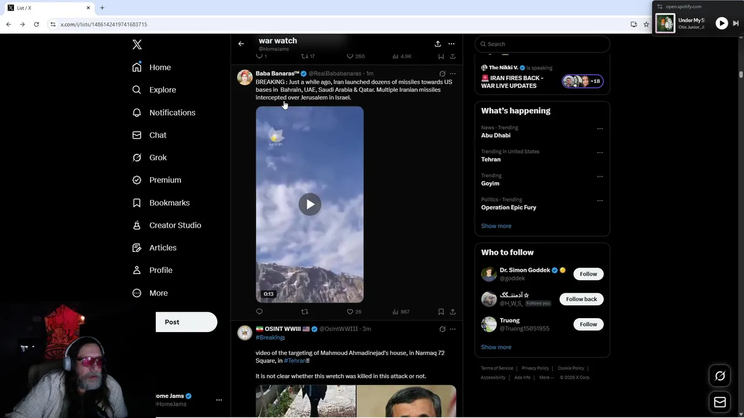
Task: Click the Bookmarks ribbon icon
Action: (137, 203)
